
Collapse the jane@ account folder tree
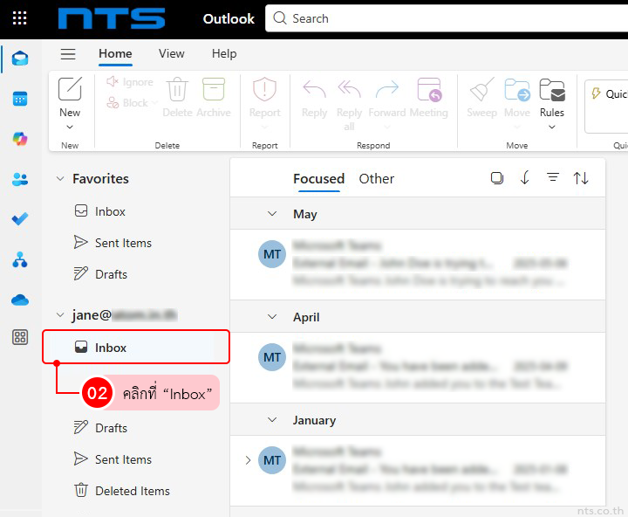click(60, 315)
